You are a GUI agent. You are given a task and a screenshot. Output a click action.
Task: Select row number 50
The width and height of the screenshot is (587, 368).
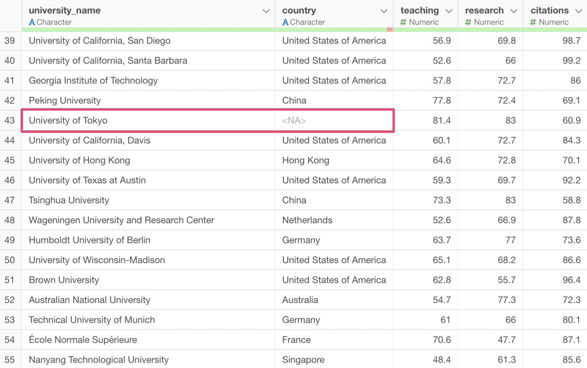tap(10, 260)
